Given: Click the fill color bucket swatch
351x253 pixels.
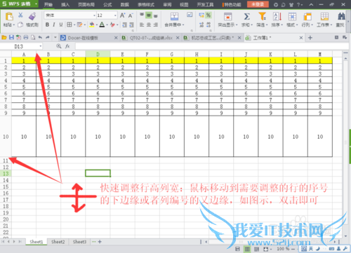Looking at the screenshot, I should click(x=92, y=25).
